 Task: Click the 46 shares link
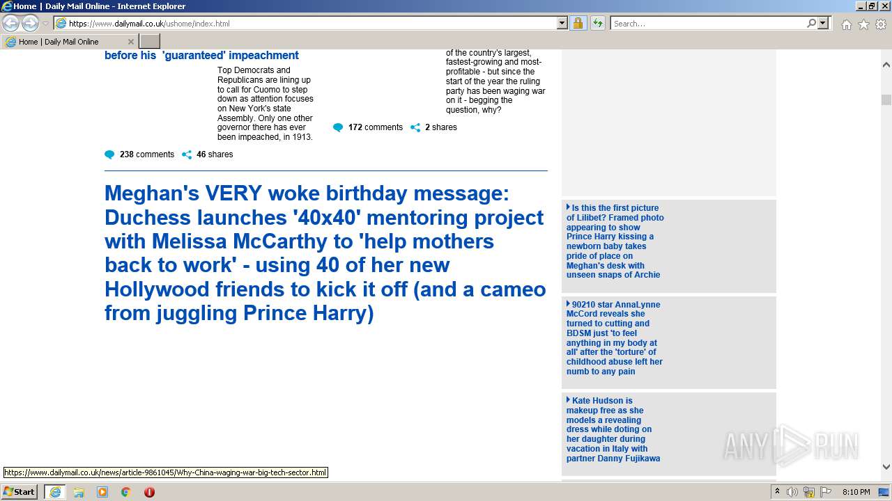pyautogui.click(x=215, y=154)
